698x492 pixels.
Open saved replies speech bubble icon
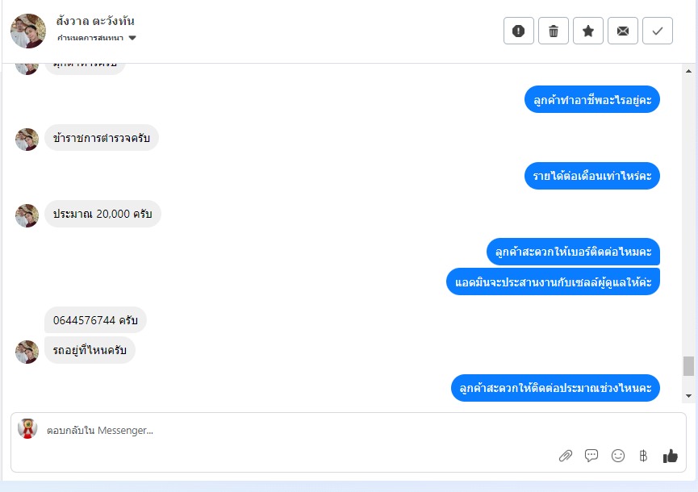click(591, 456)
